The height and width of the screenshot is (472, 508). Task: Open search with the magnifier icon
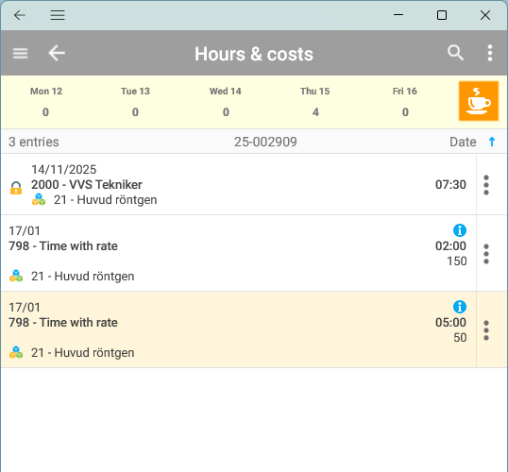[455, 53]
